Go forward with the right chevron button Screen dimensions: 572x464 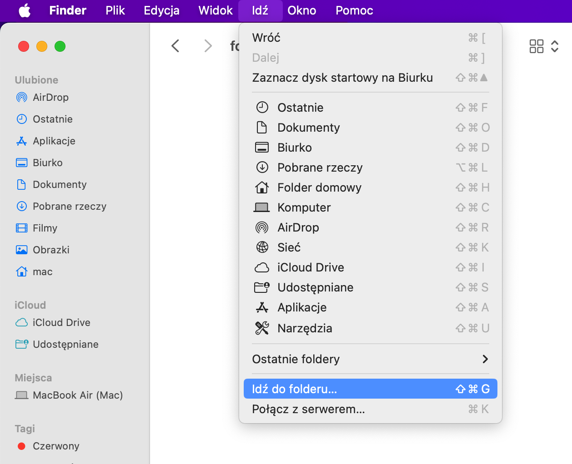tap(208, 46)
